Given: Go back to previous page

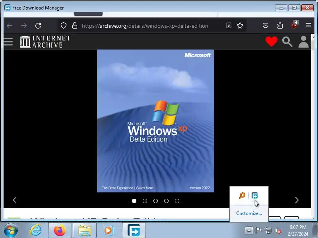Looking at the screenshot, I should coord(10,26).
